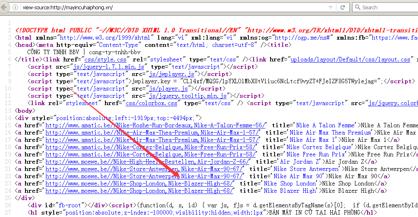Expand the URL history dropdown arrow
418x217 pixels.
click(331, 7)
